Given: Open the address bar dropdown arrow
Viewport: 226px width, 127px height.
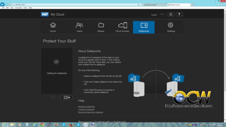Looking at the screenshot, I should tap(140, 5).
